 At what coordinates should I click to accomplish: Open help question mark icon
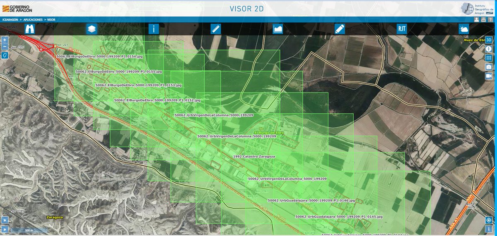(490, 19)
